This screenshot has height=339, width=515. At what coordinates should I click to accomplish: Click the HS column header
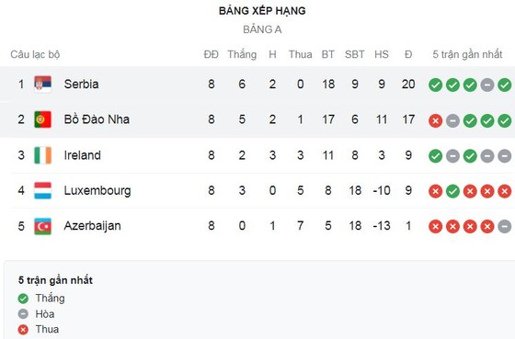(x=382, y=54)
